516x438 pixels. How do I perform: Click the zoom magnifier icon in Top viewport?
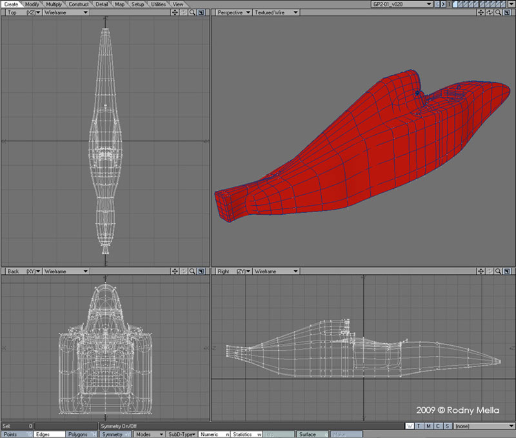192,12
